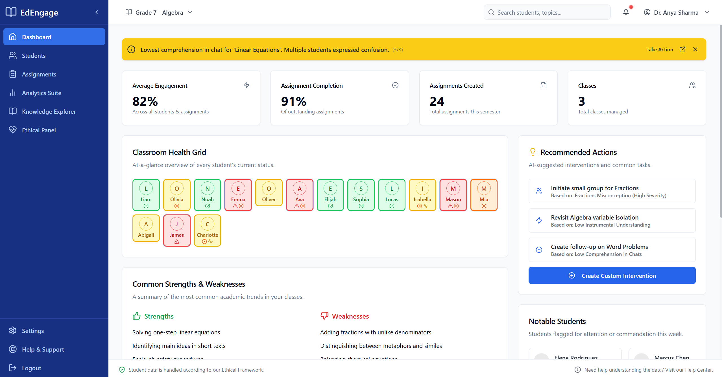Click the document icon on Assignments Created card

click(x=544, y=85)
